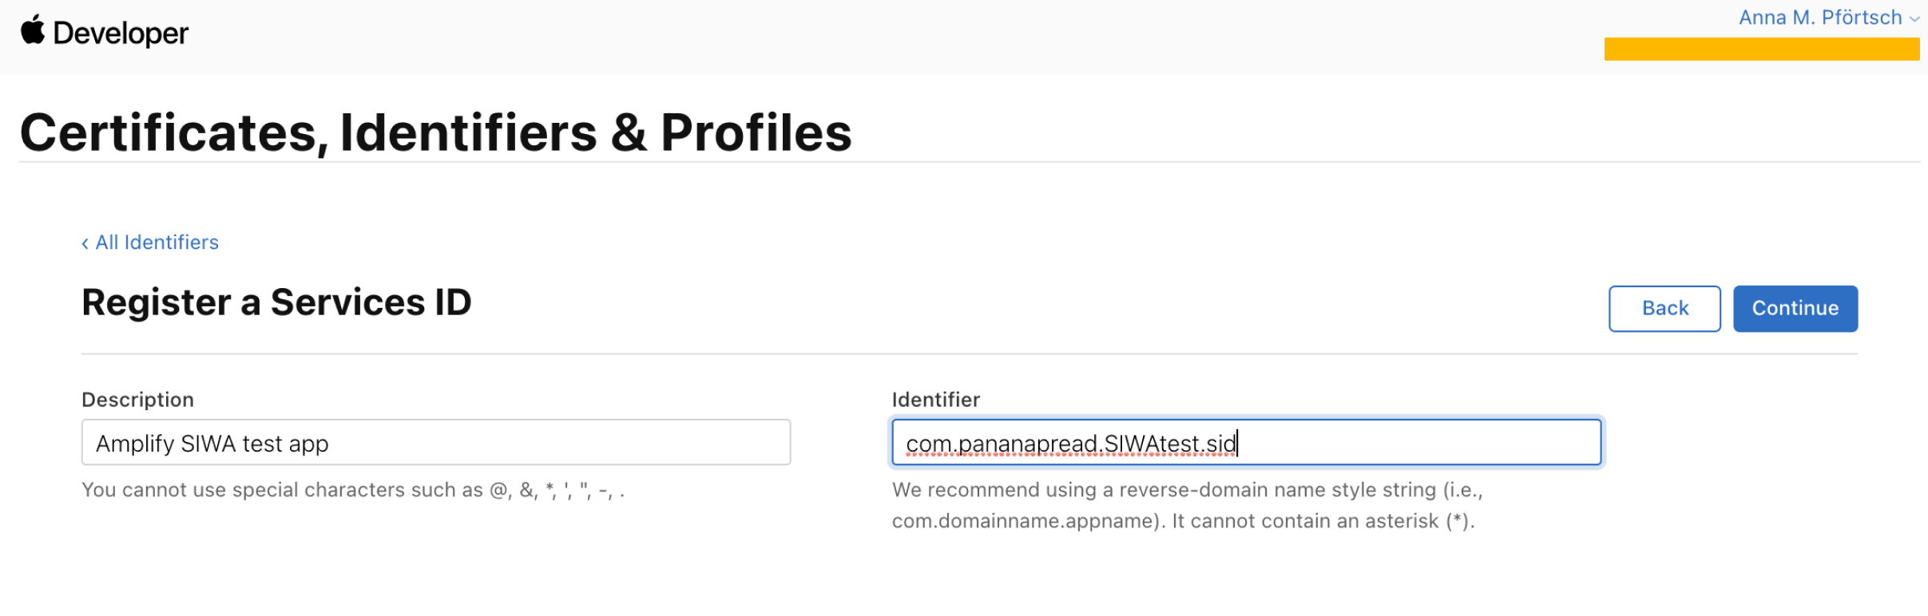This screenshot has height=616, width=1928.
Task: Click the Register a Services ID title
Action: [x=276, y=302]
